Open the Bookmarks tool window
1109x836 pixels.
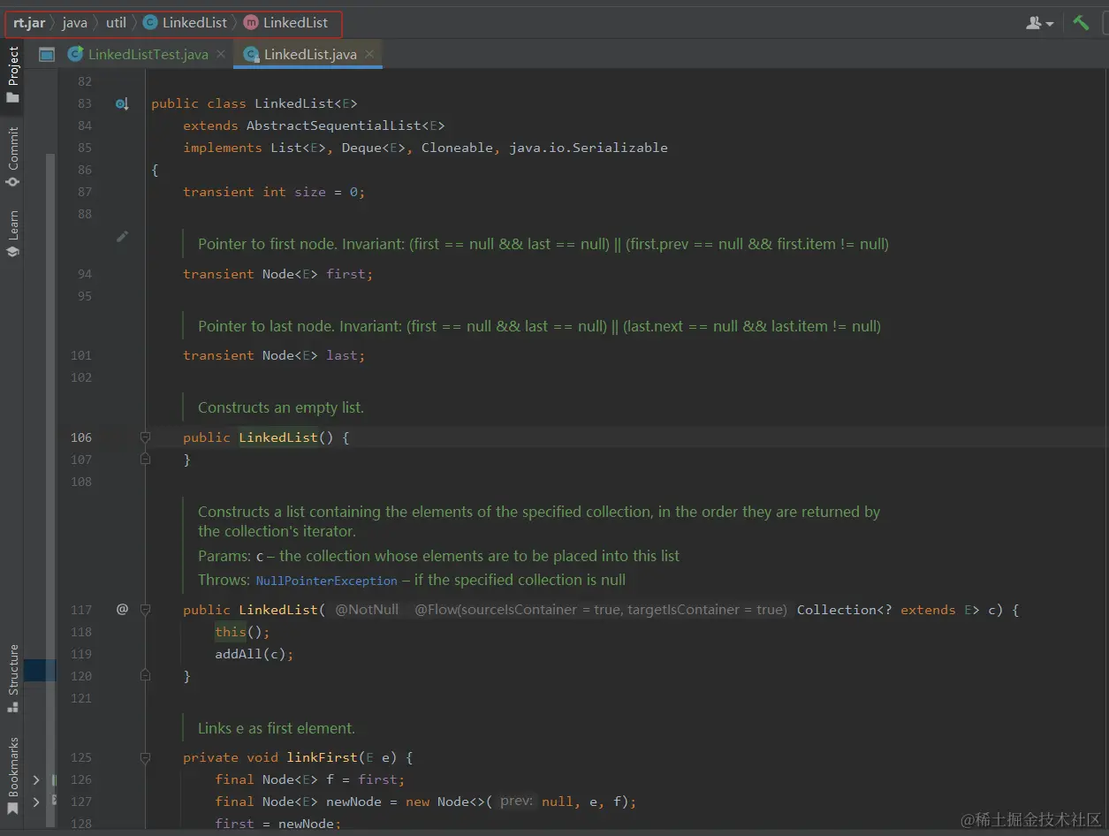point(12,776)
